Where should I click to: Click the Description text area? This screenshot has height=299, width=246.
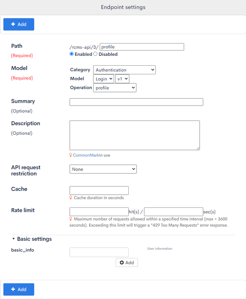click(x=134, y=135)
